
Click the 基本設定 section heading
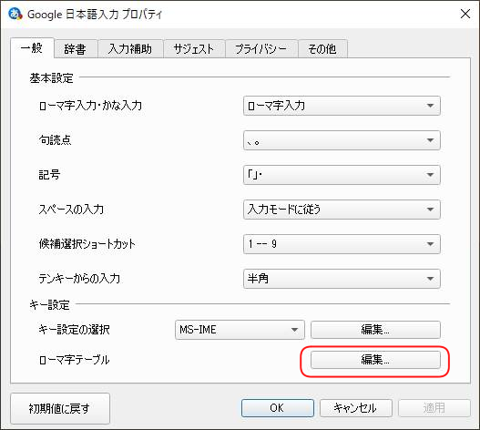click(51, 78)
